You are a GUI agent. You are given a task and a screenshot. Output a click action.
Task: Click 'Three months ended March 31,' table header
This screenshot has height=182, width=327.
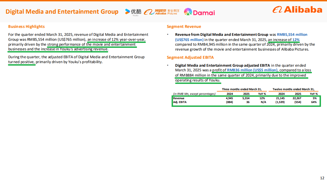click(242, 89)
